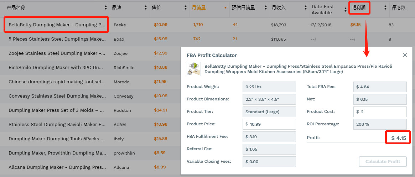Click Feeke gross profit value $6.15
The width and height of the screenshot is (415, 177).
(356, 25)
